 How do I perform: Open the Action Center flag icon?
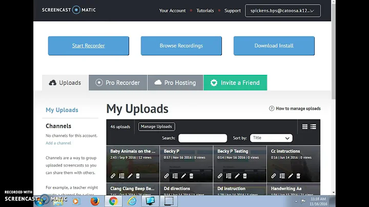[x=303, y=201]
